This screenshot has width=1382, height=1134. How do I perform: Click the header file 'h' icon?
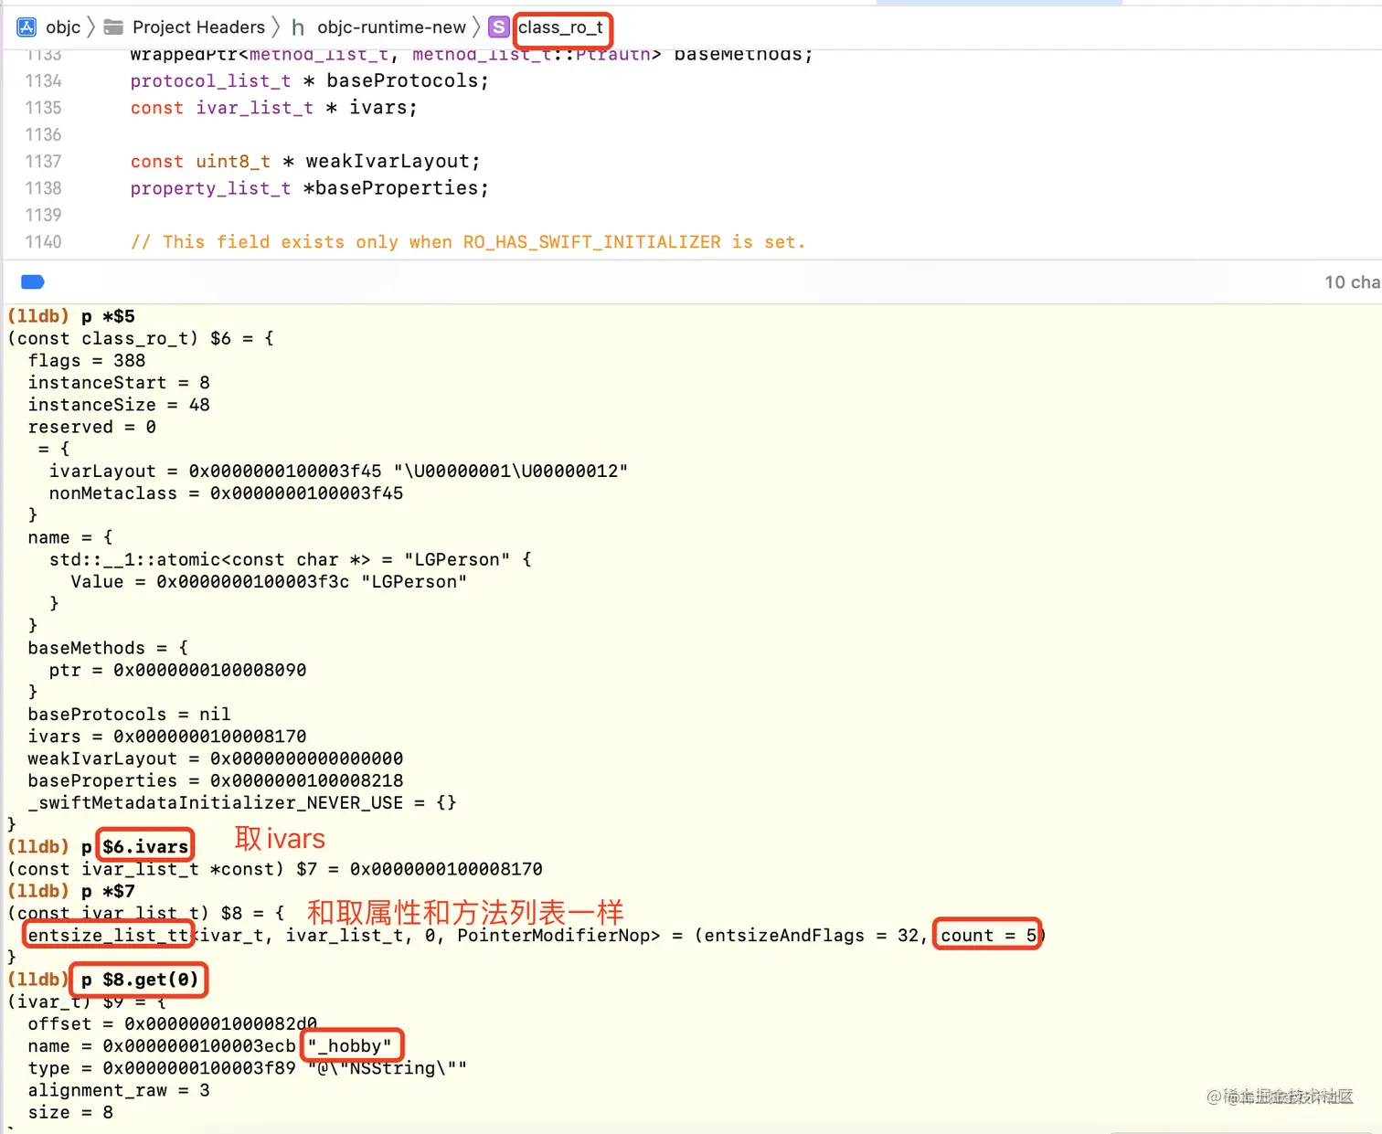click(x=298, y=27)
